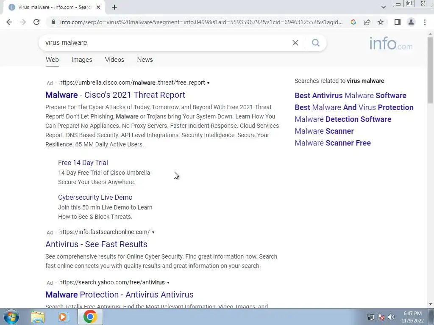Switch to the Images tab
The width and height of the screenshot is (434, 325).
coord(82,60)
